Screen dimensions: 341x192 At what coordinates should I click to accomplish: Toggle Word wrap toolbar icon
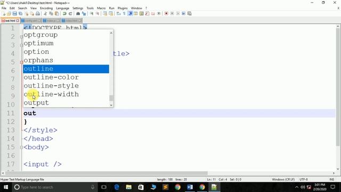(118, 14)
